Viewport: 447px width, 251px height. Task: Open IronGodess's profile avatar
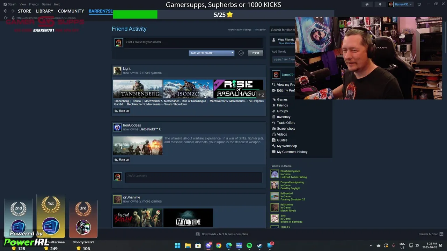pos(117,127)
